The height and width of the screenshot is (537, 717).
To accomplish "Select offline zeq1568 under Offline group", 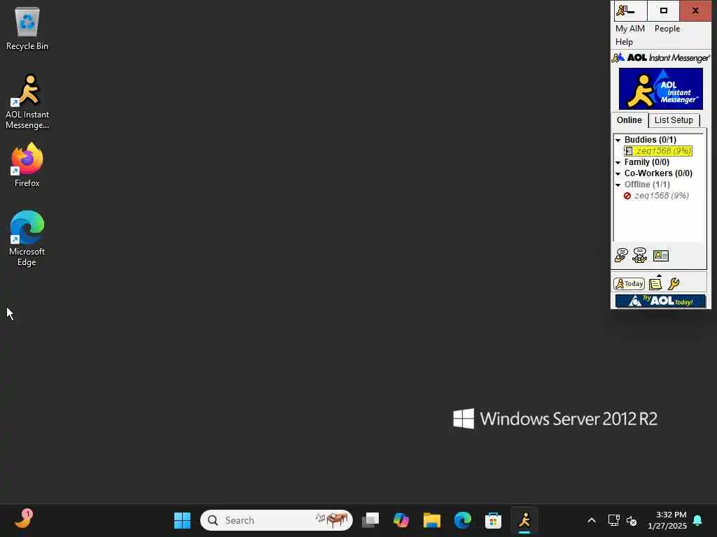I will click(657, 196).
